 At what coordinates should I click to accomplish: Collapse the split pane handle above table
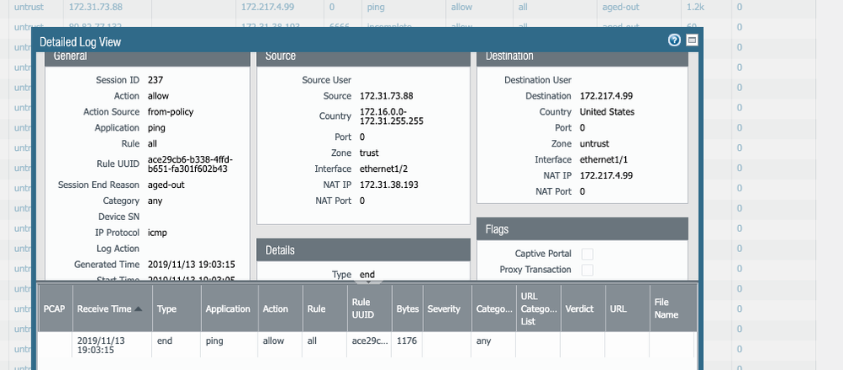click(x=370, y=282)
